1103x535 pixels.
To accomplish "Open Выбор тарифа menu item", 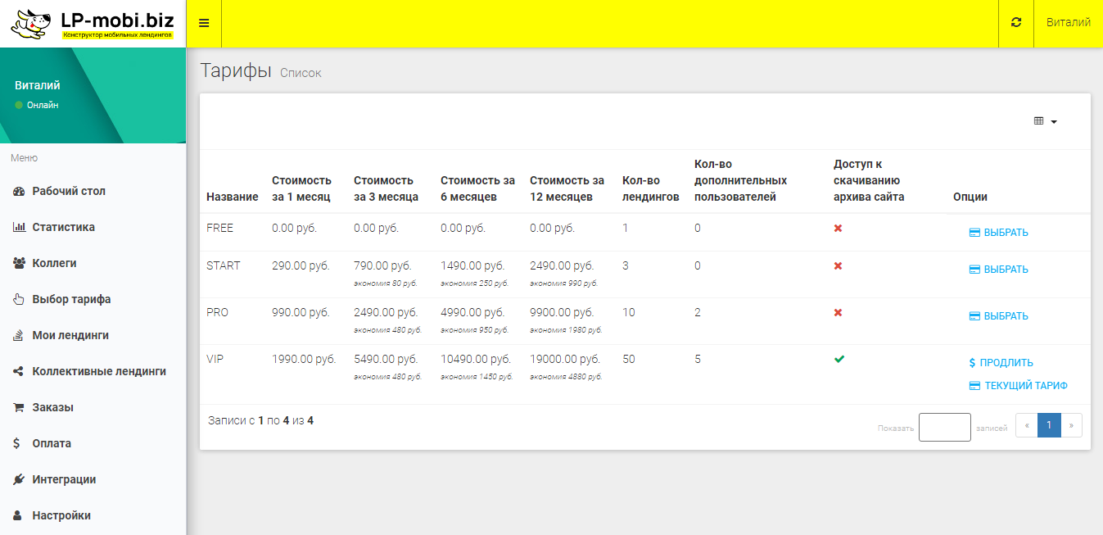I will (71, 299).
